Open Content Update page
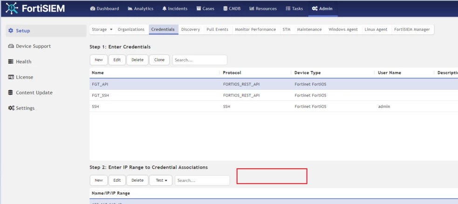The image size is (458, 204). [x=34, y=92]
